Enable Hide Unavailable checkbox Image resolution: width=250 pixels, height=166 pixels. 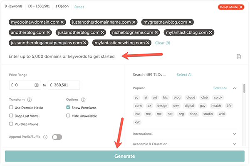[68, 115]
